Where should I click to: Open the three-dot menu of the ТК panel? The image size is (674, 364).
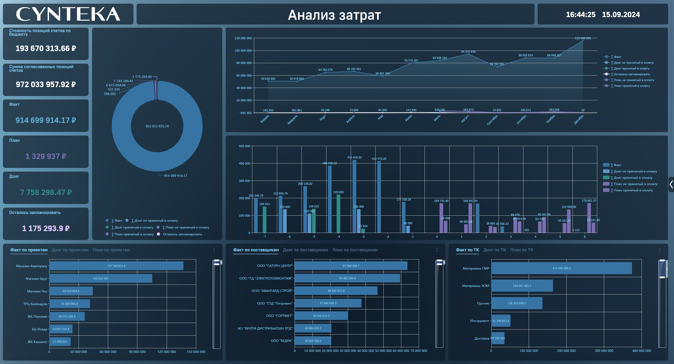659,250
